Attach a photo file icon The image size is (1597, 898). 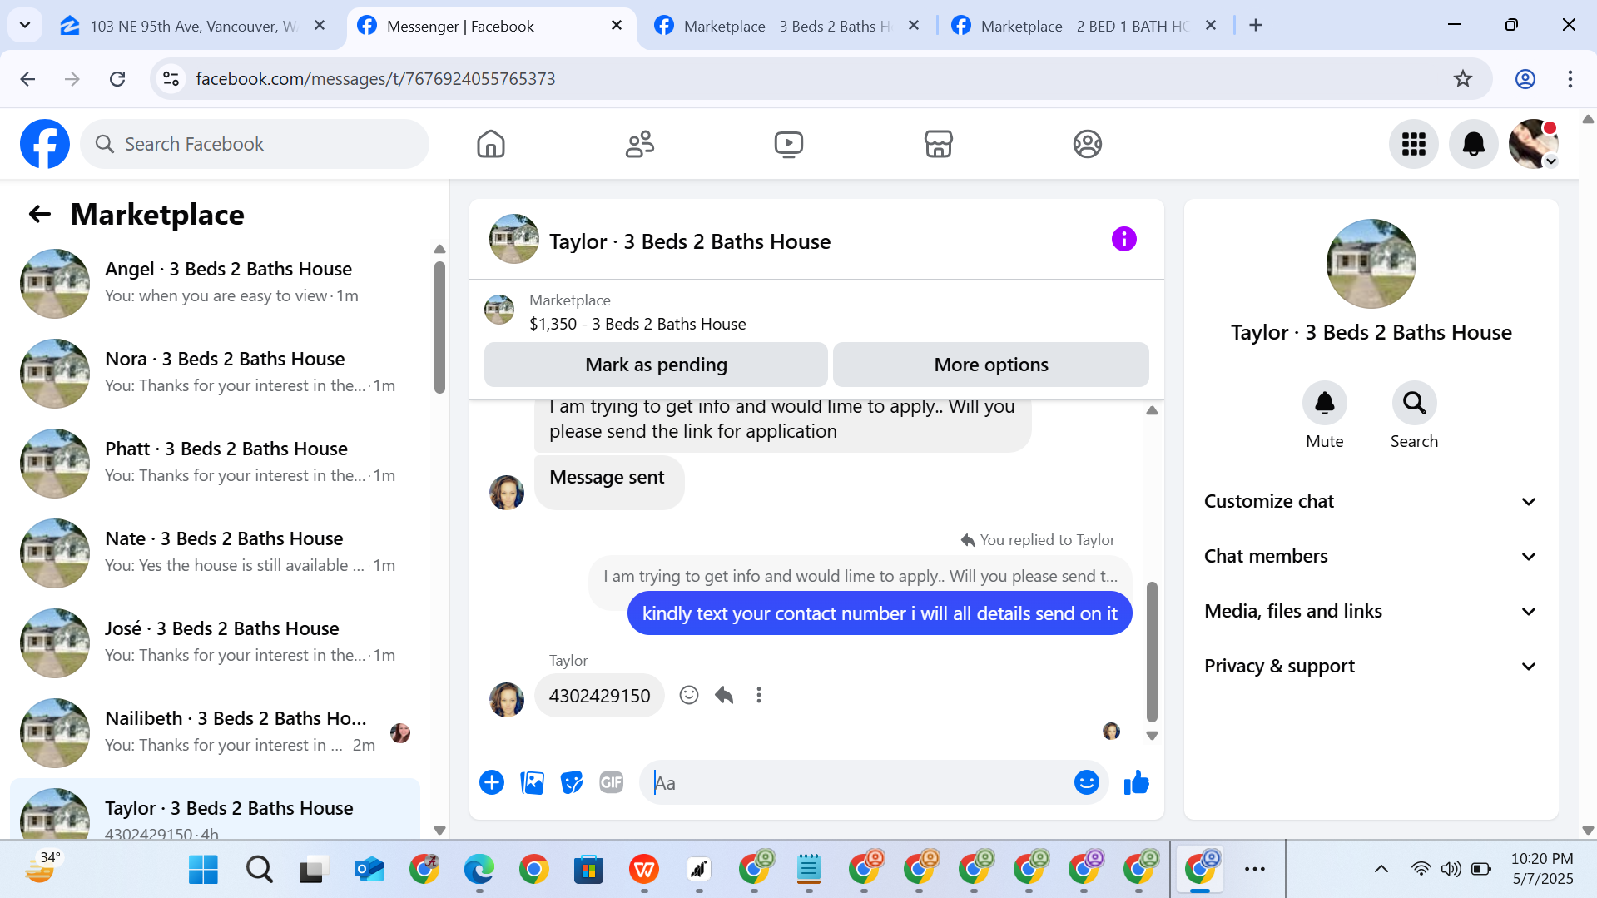(532, 782)
